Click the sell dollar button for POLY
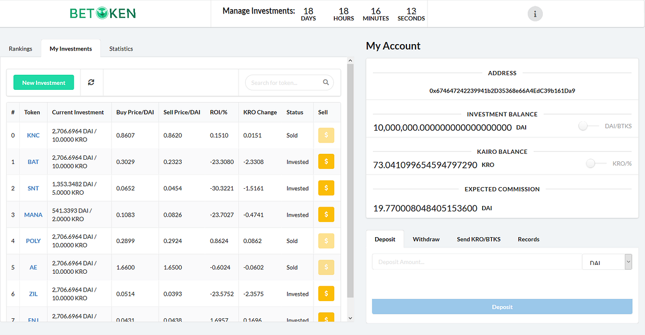The image size is (645, 335). click(326, 240)
